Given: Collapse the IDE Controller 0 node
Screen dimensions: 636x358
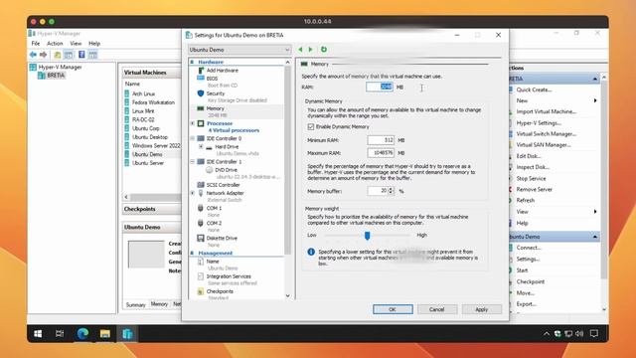Looking at the screenshot, I should (x=193, y=138).
